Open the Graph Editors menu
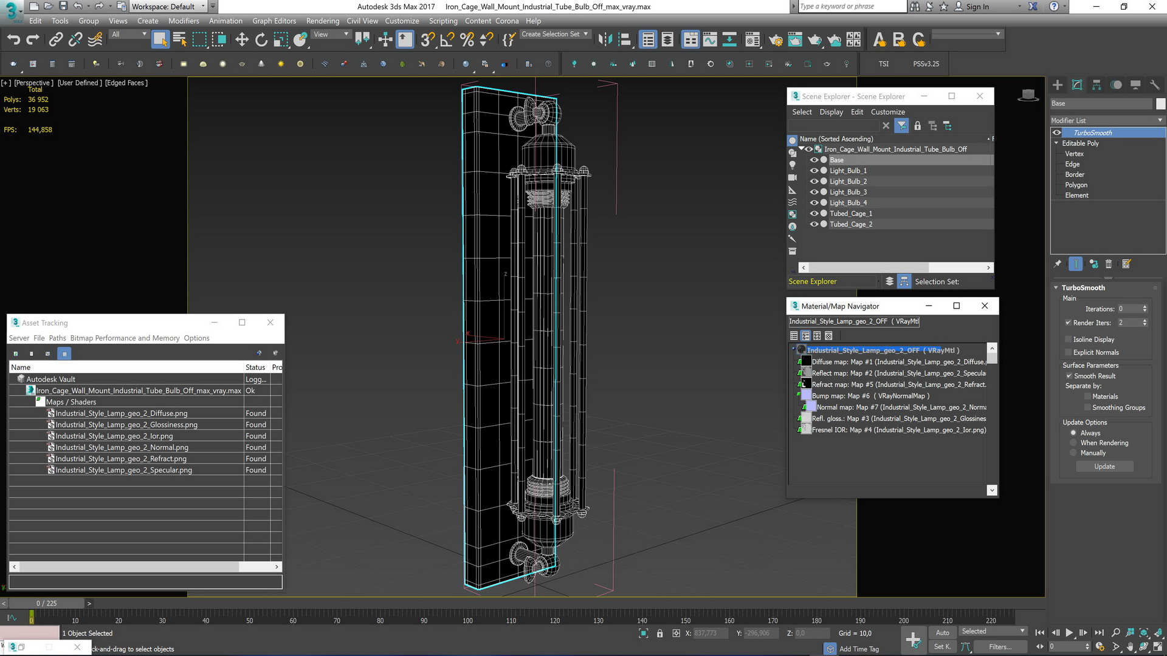Viewport: 1167px width, 656px height. [274, 21]
